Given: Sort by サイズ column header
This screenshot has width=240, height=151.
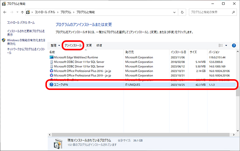Looking at the screenshot, I should pos(193,52).
